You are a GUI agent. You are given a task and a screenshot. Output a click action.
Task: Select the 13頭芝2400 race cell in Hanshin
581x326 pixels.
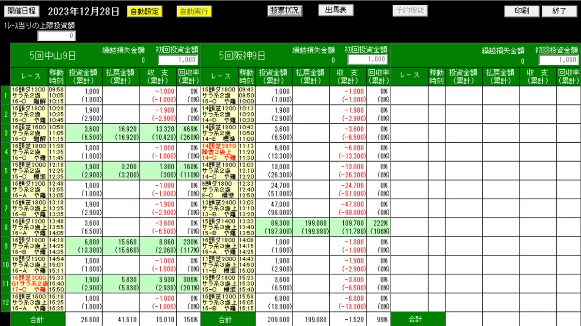[x=219, y=208]
